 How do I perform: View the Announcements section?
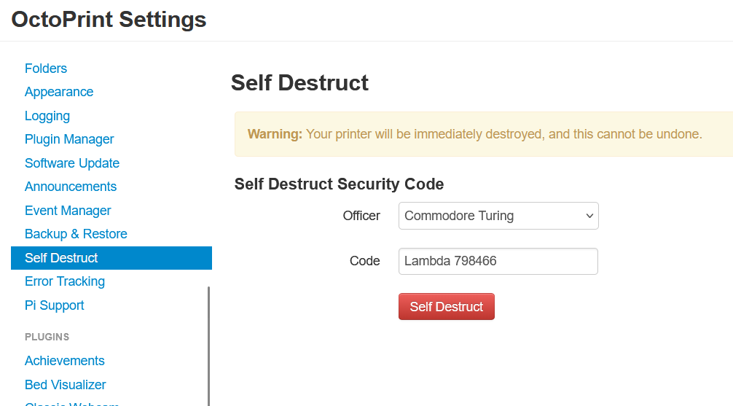coord(71,187)
